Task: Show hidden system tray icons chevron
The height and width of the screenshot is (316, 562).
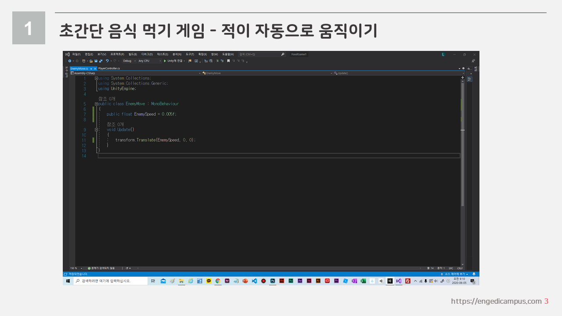Action: coord(415,280)
